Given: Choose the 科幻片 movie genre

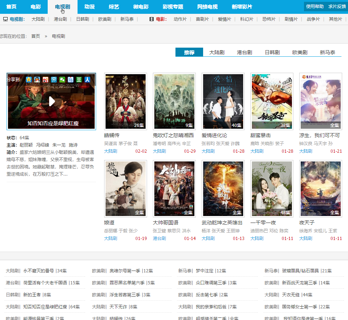Looking at the screenshot, I should 247,19.
